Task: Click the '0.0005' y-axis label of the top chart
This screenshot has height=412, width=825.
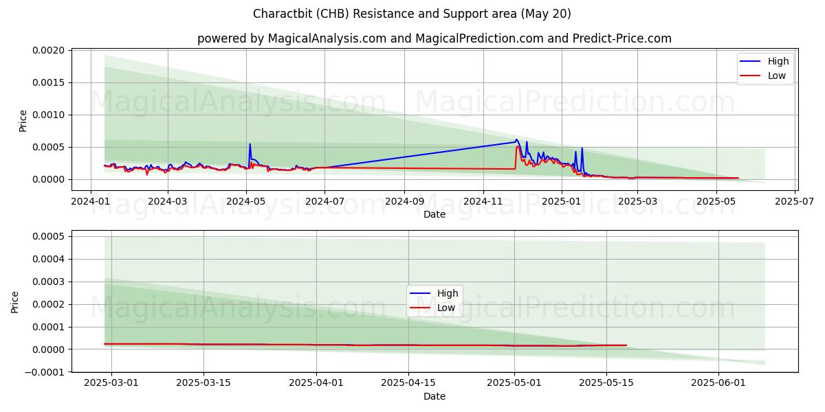Action: coord(49,148)
